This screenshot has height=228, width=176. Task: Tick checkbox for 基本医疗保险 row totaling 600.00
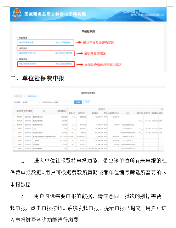click(x=14, y=132)
